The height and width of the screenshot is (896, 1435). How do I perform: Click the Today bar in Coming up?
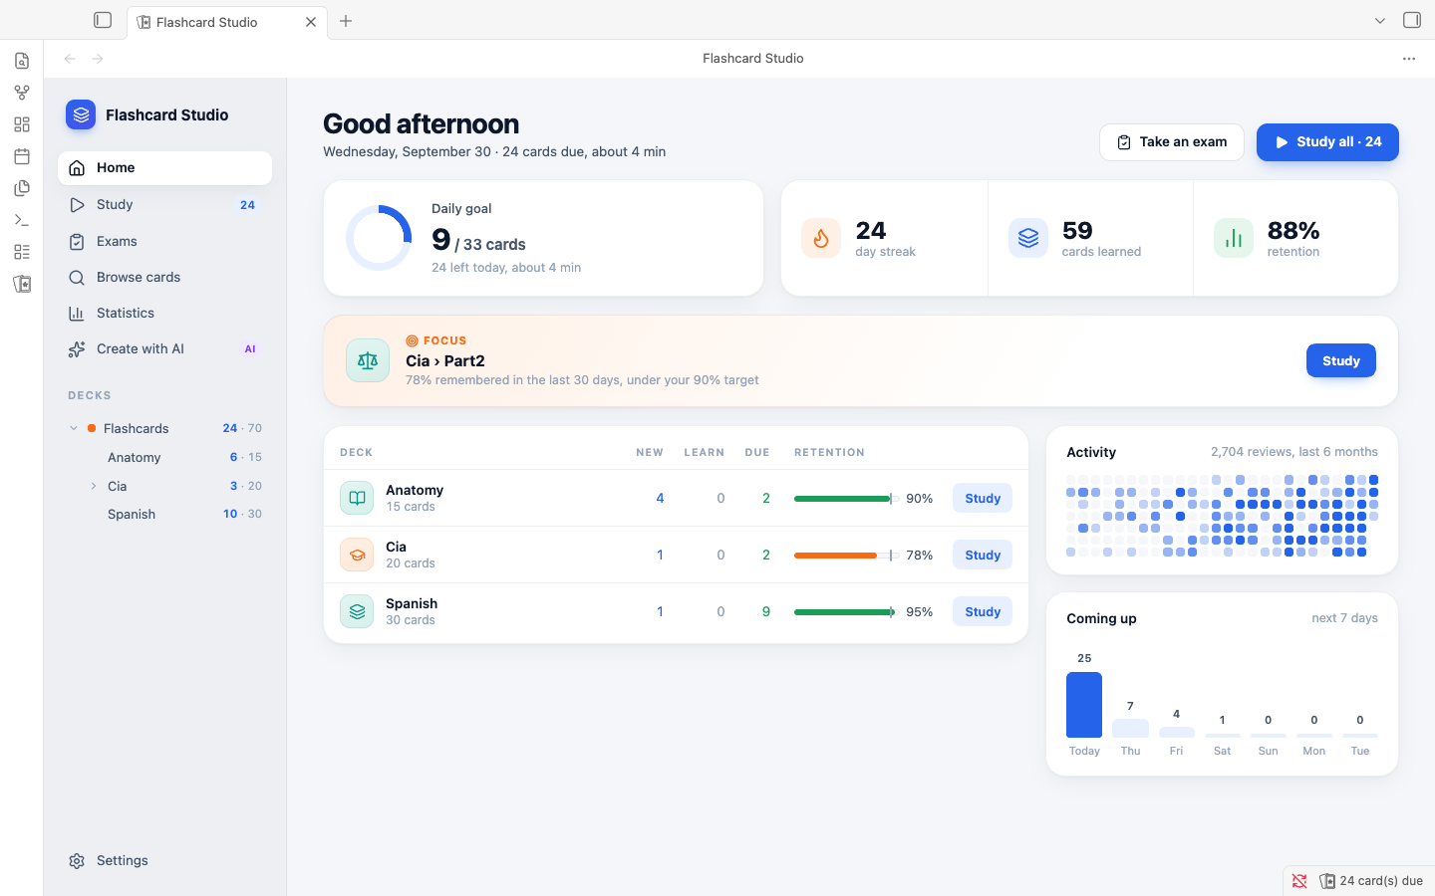(1084, 705)
